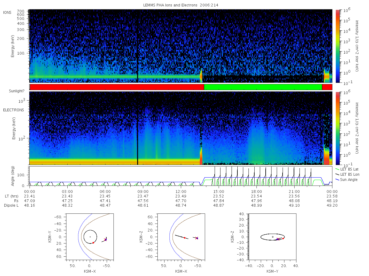Click the LT value "23.49"
This screenshot has width=369, height=276.
tap(181, 196)
